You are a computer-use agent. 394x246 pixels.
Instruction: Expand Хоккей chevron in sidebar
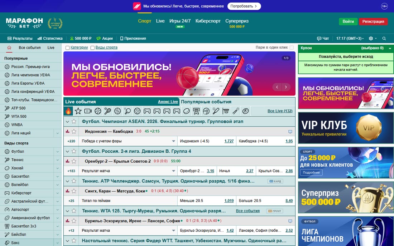pyautogui.click(x=58, y=168)
